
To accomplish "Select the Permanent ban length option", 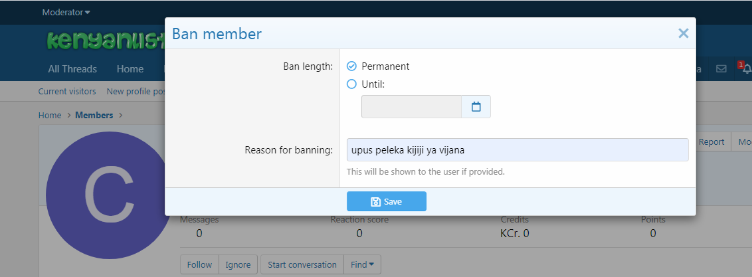I will [351, 66].
